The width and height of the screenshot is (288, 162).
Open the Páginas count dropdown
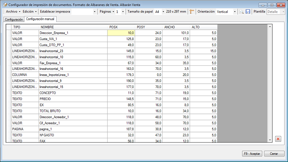click(123, 12)
